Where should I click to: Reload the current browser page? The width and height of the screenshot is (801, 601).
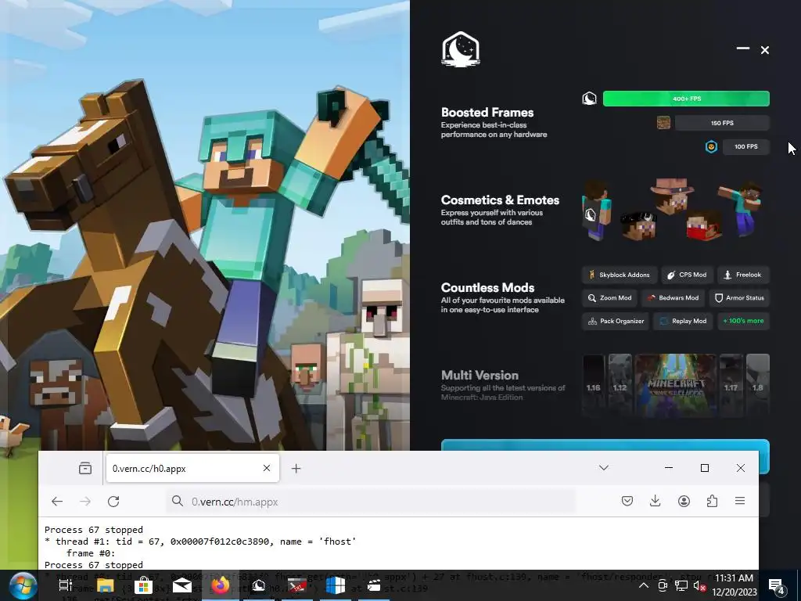tap(113, 502)
